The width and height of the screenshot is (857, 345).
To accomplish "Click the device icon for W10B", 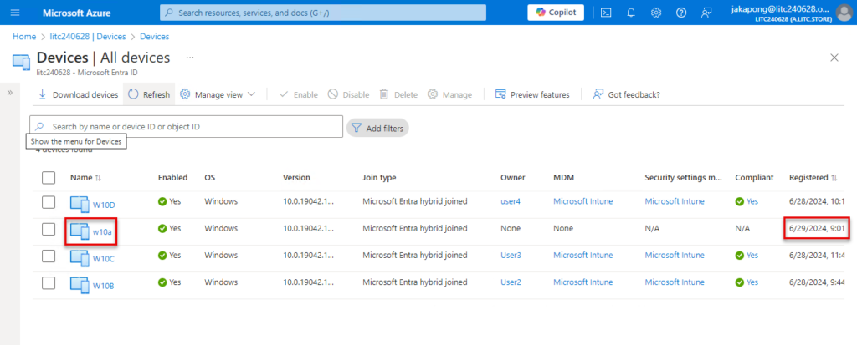I will click(80, 285).
